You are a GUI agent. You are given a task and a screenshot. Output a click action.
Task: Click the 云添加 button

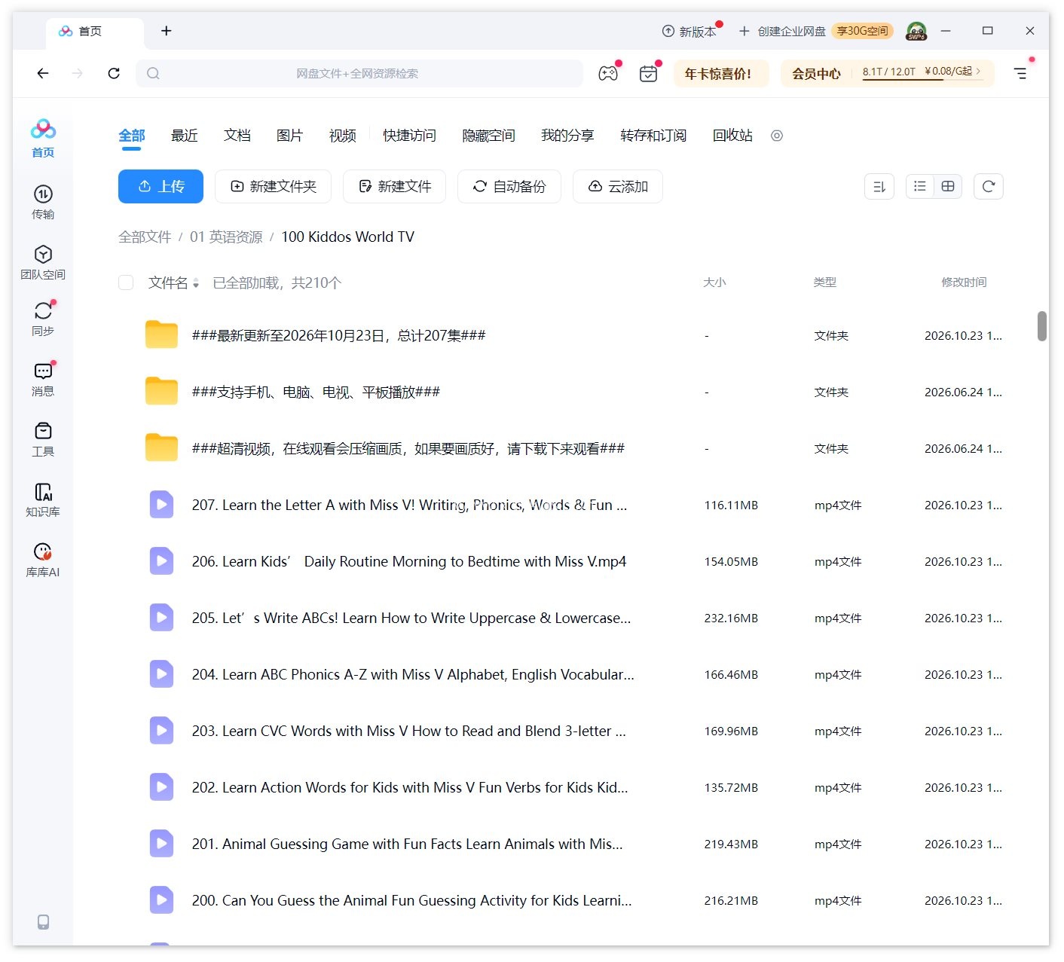pyautogui.click(x=618, y=186)
